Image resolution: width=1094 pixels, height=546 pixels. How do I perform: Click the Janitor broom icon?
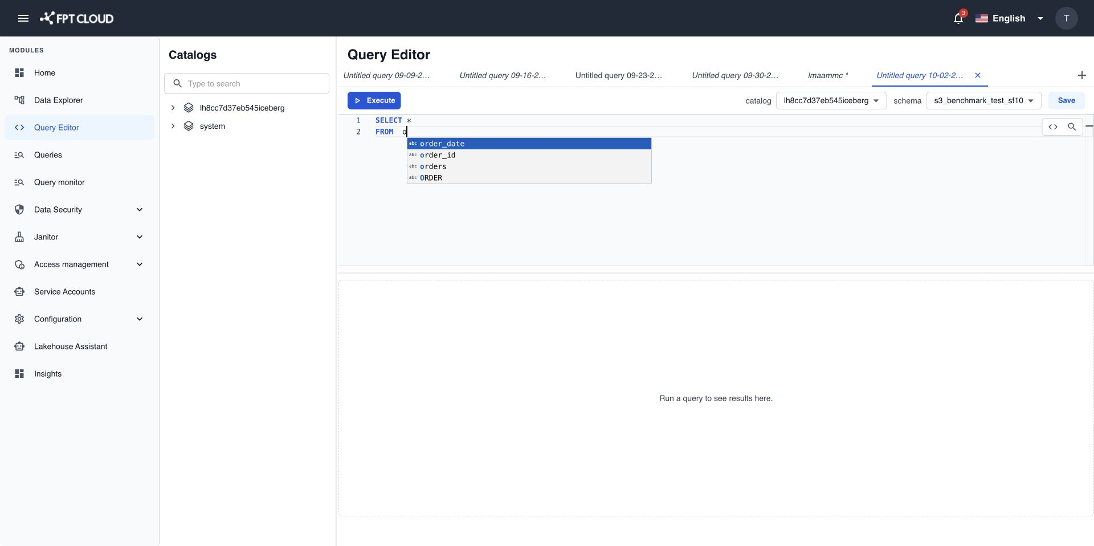[x=19, y=237]
